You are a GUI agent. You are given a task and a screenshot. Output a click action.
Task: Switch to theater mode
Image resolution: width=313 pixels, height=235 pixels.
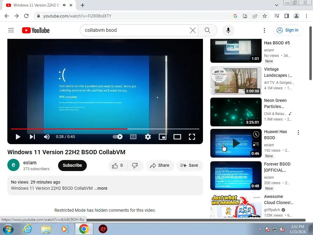coord(177,137)
